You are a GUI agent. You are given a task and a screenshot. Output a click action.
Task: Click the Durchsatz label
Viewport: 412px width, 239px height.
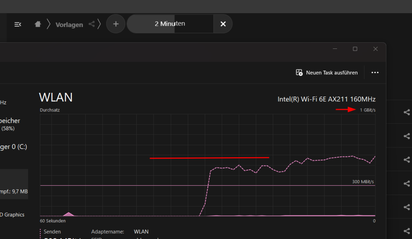(50, 110)
